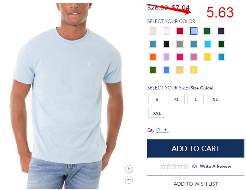Open the Size Guide link

(x=201, y=88)
